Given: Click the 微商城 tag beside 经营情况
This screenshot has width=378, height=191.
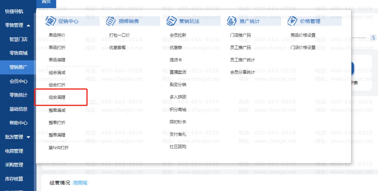Looking at the screenshot, I should [x=80, y=183].
